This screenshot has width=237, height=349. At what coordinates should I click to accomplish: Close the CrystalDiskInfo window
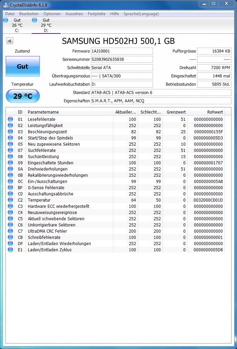226,3
